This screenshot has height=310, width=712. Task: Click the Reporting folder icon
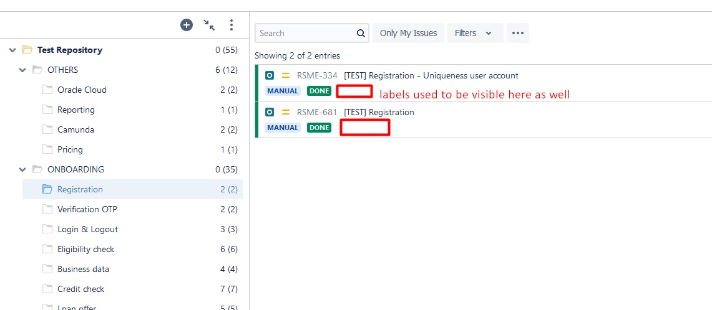(x=47, y=110)
